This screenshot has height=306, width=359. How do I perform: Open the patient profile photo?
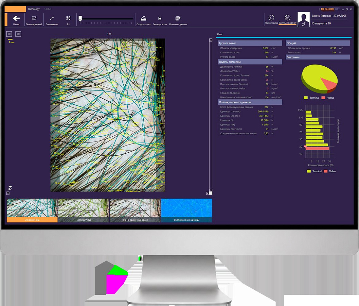pos(304,19)
